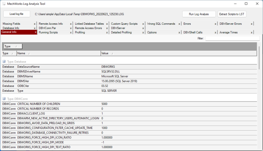Screen dimensions: 263x151
Task: Close the Database Info tab
Action: point(35,28)
